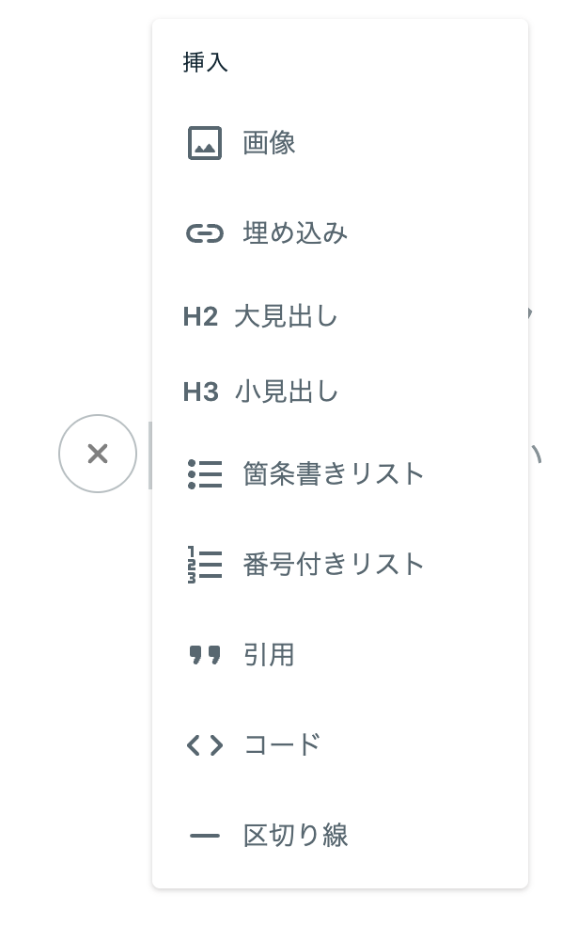The height and width of the screenshot is (943, 562).
Task: Click the code angle brackets icon
Action: click(x=205, y=745)
